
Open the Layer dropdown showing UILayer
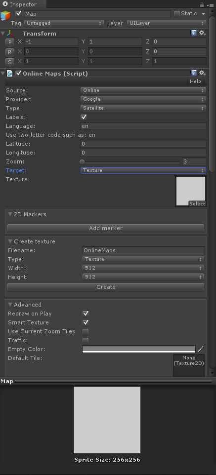click(x=167, y=23)
